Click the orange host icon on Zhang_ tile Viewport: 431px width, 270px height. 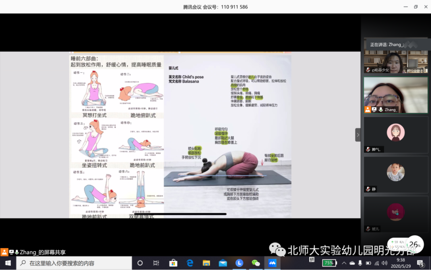tap(367, 109)
